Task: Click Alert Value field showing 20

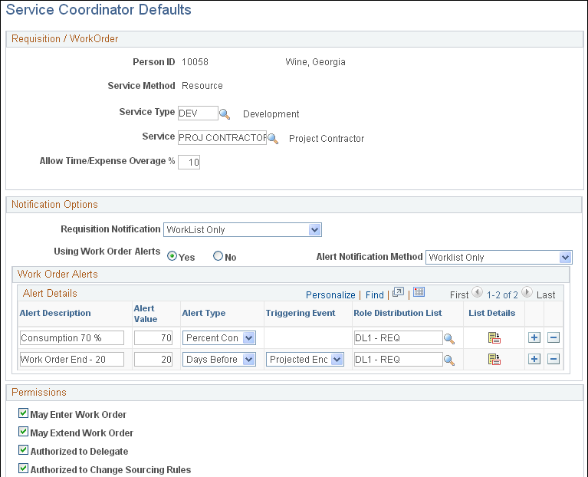Action: coord(153,359)
